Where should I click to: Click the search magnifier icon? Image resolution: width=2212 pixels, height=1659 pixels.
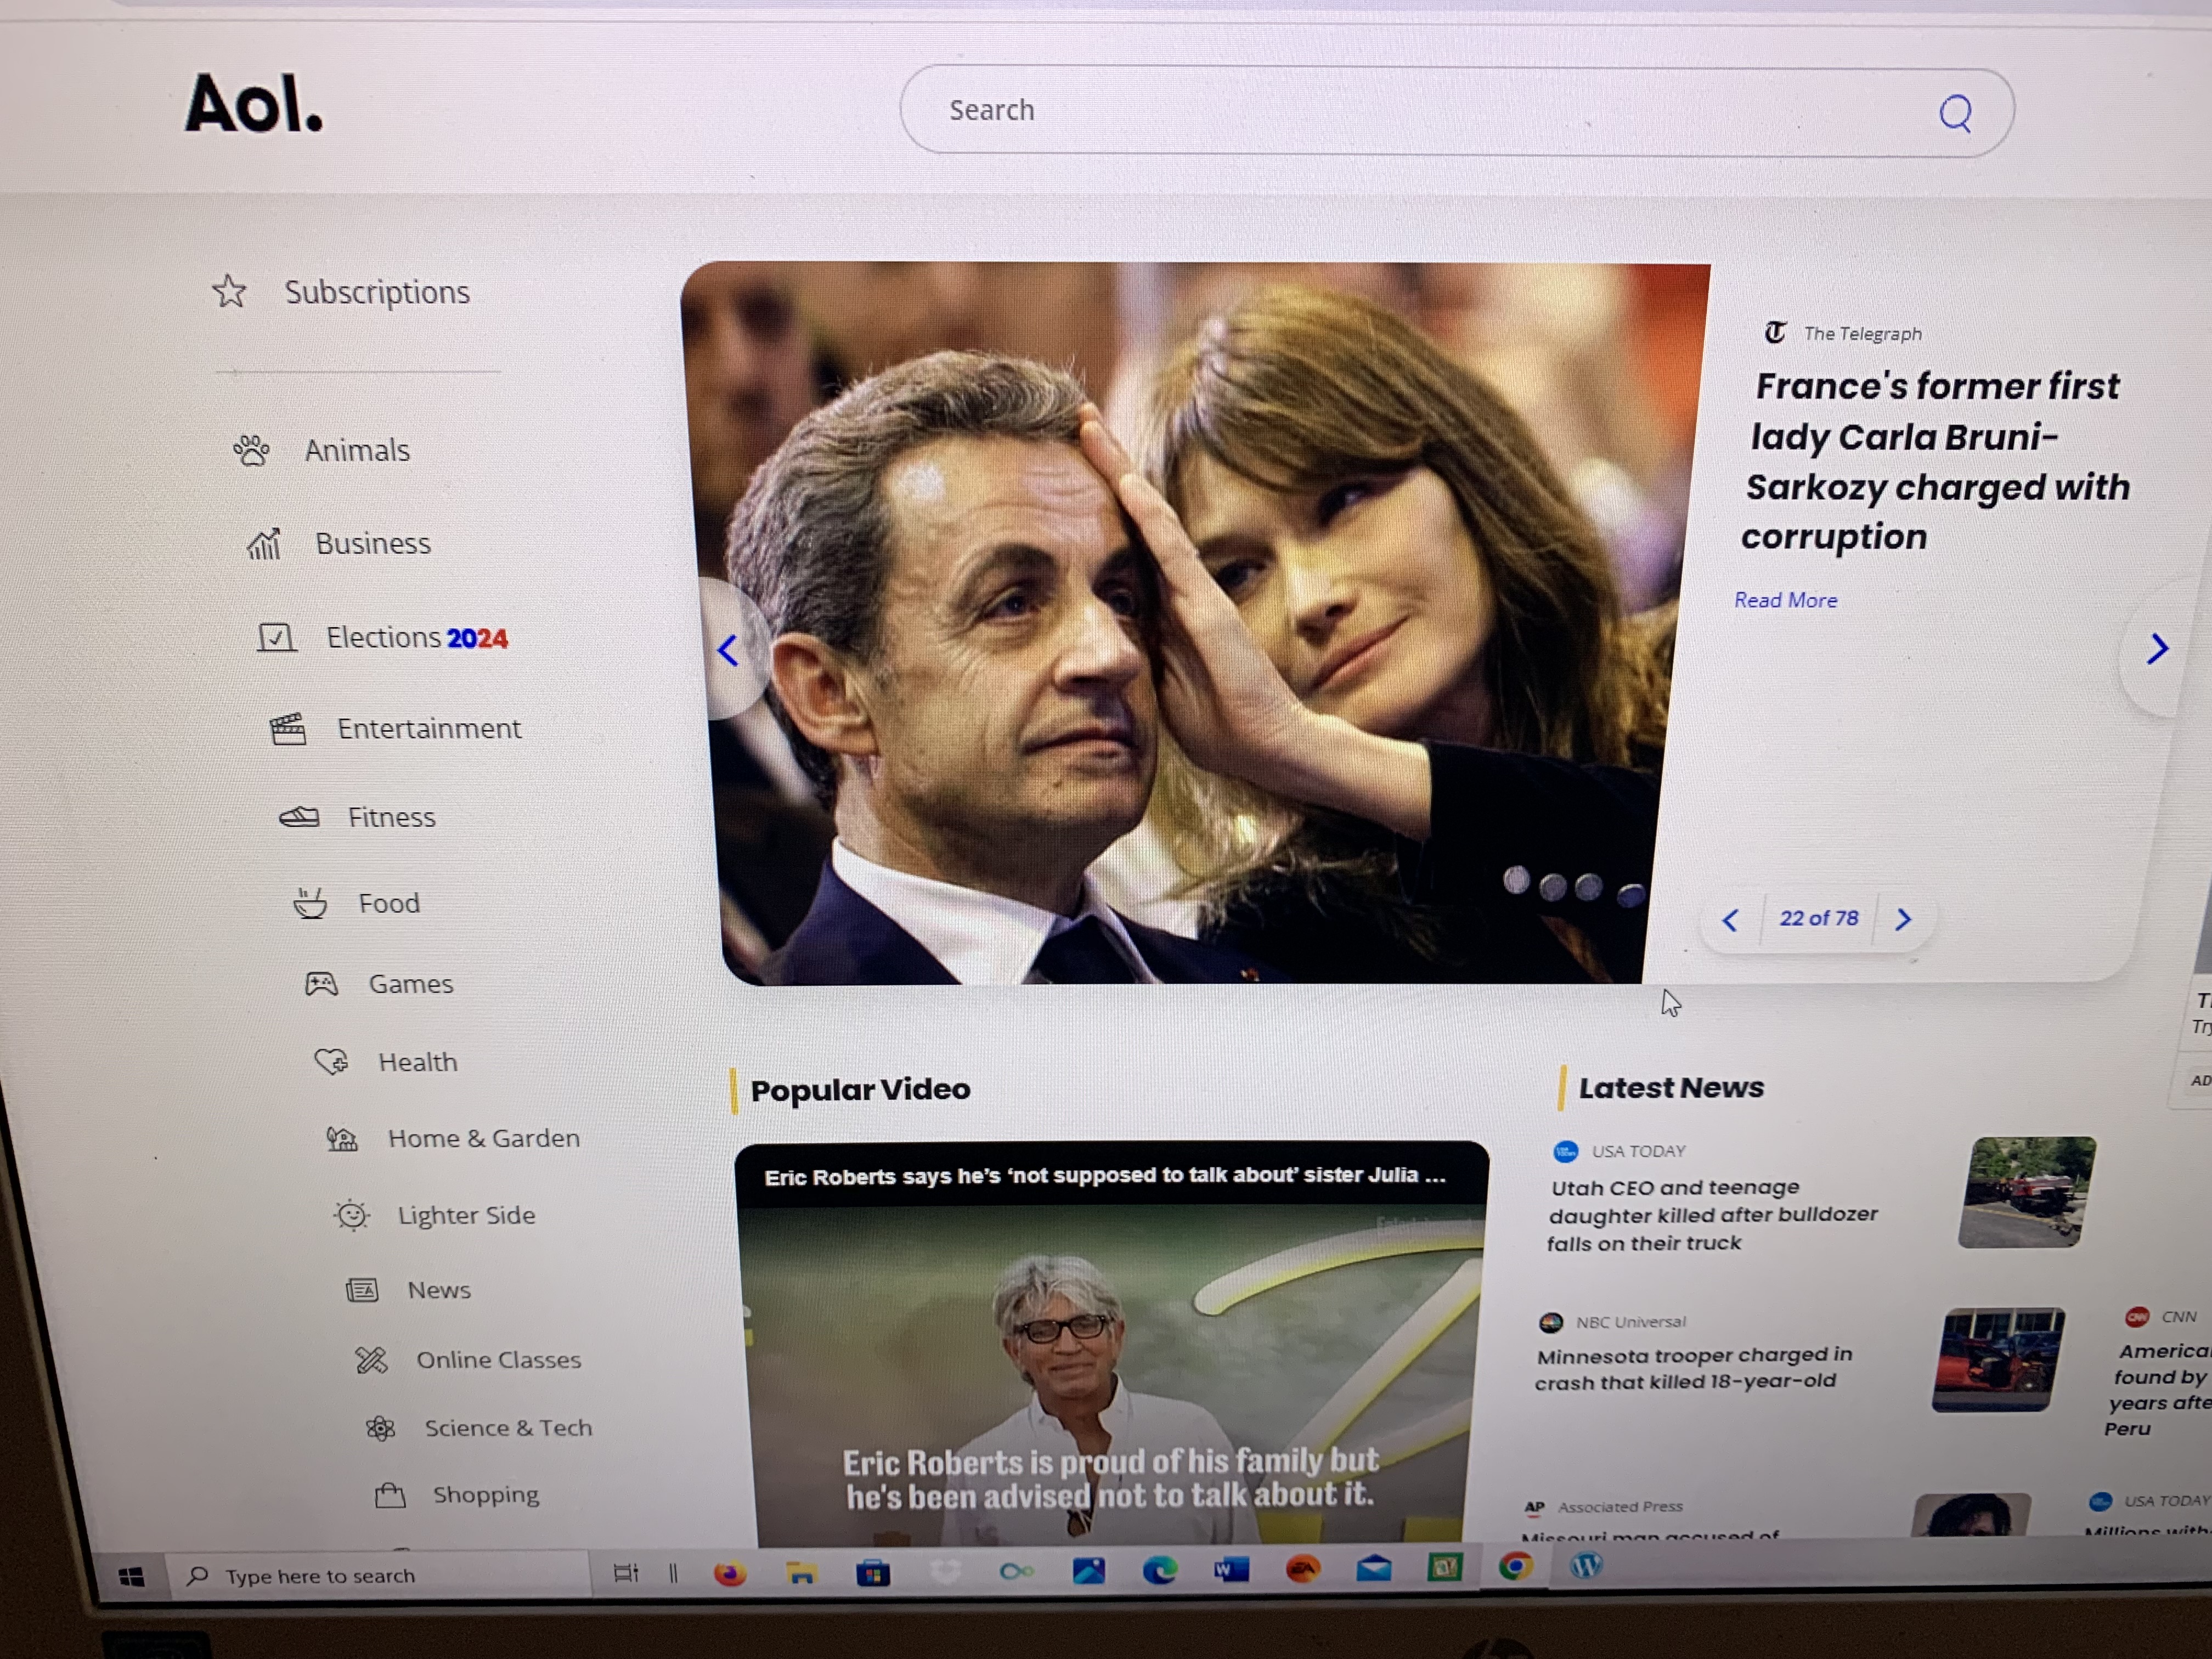pyautogui.click(x=1955, y=113)
